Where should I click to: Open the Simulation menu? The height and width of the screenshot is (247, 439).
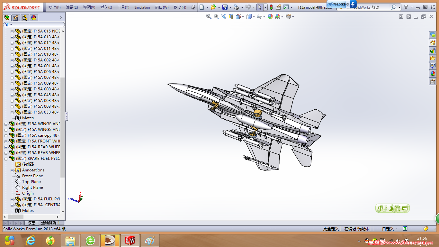[142, 7]
